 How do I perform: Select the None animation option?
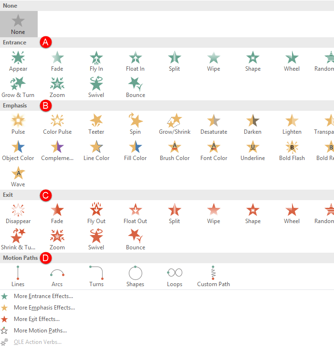pyautogui.click(x=18, y=24)
